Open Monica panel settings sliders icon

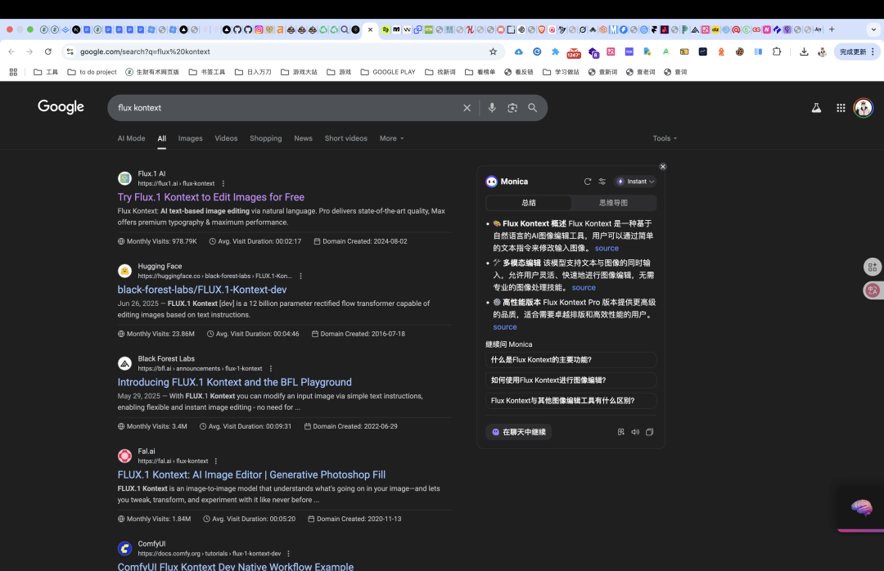602,182
